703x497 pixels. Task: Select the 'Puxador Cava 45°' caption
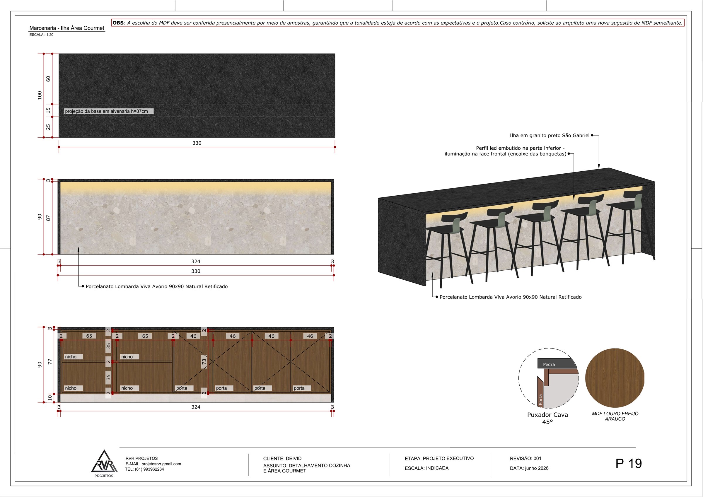[547, 418]
